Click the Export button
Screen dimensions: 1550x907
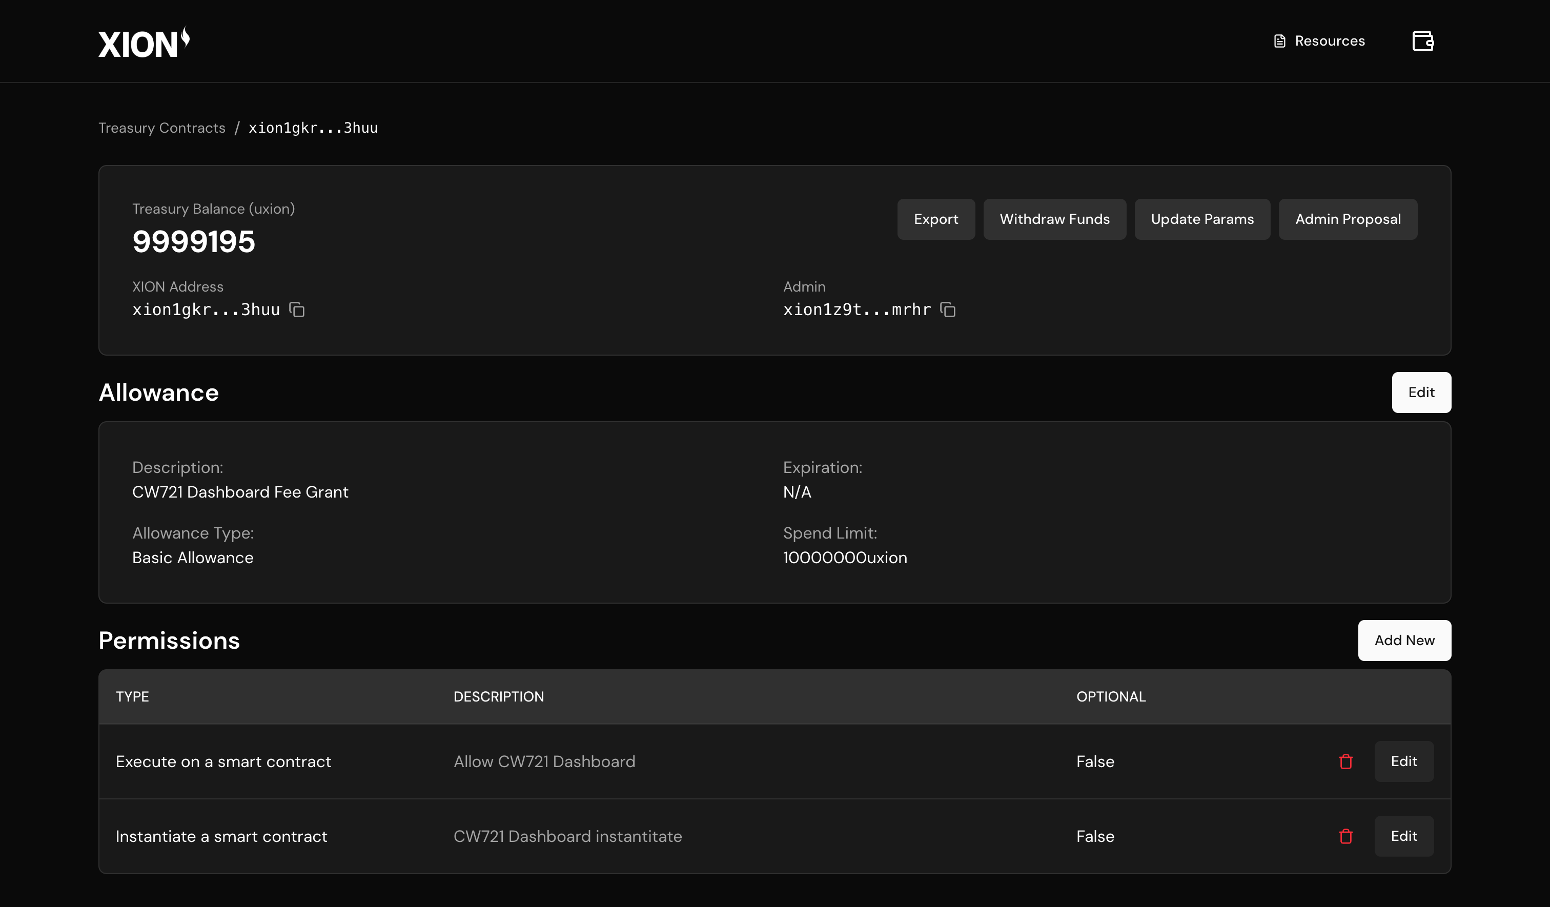[x=935, y=219]
